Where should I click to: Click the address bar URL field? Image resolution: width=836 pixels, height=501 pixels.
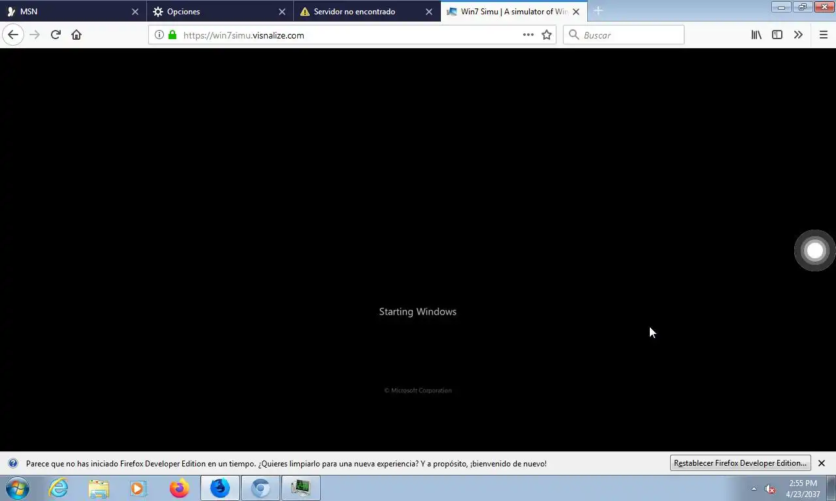[351, 35]
